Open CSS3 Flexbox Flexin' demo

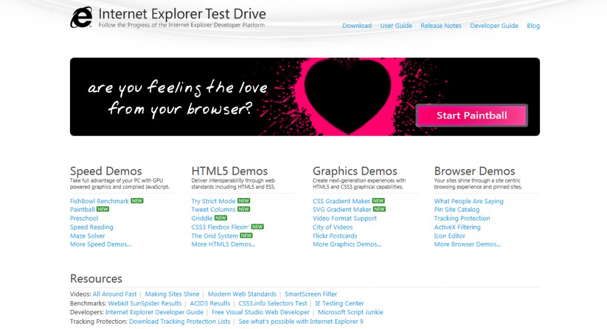pyautogui.click(x=221, y=227)
